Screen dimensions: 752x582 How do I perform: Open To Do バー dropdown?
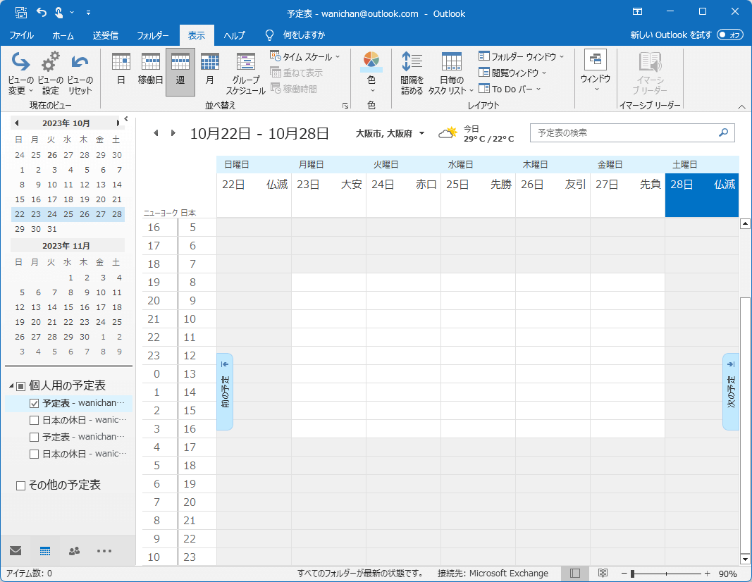[x=510, y=89]
